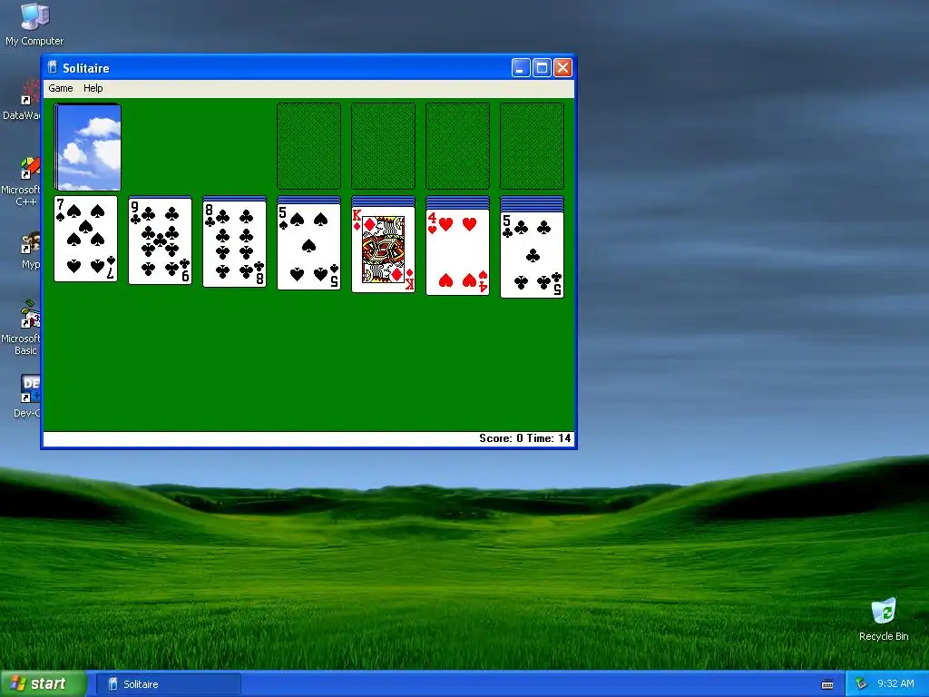Image resolution: width=929 pixels, height=697 pixels.
Task: Minimize the Solitaire window
Action: coord(520,67)
